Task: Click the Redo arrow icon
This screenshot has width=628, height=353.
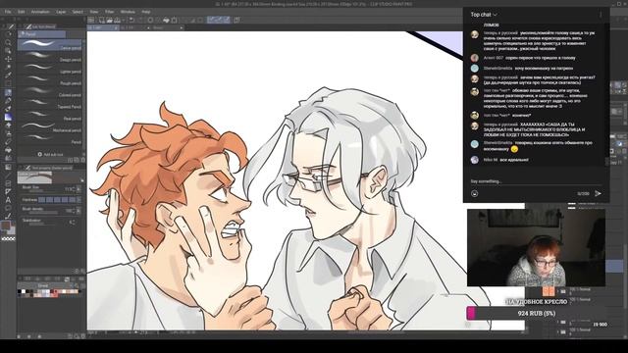Action: tap(140, 20)
